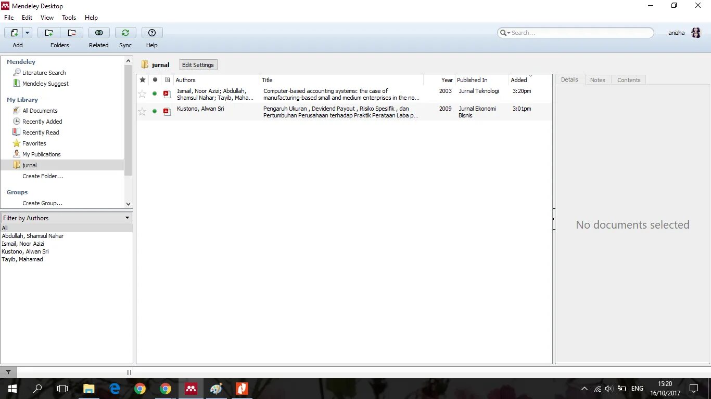Sort by the read status dot column header
The image size is (711, 399).
155,80
